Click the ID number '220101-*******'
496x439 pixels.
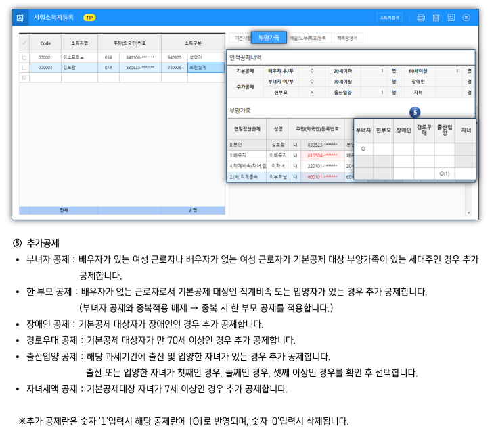point(322,166)
